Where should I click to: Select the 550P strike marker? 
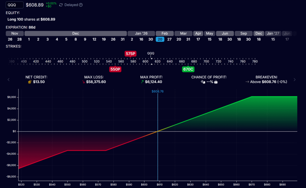[115, 69]
